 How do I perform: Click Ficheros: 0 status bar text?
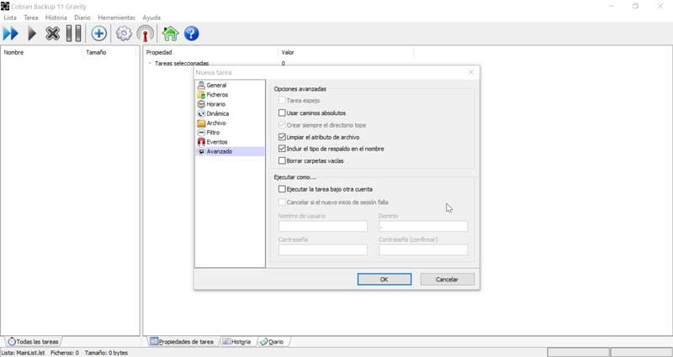pos(65,353)
